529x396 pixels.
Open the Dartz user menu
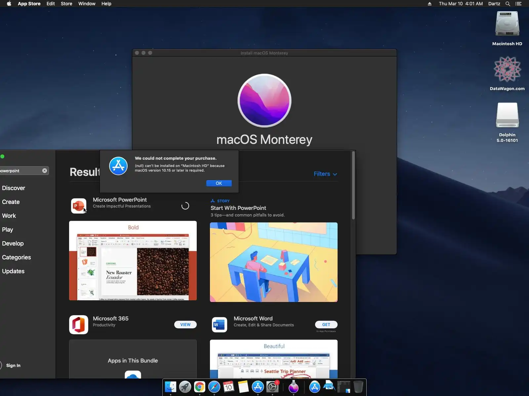coord(494,4)
